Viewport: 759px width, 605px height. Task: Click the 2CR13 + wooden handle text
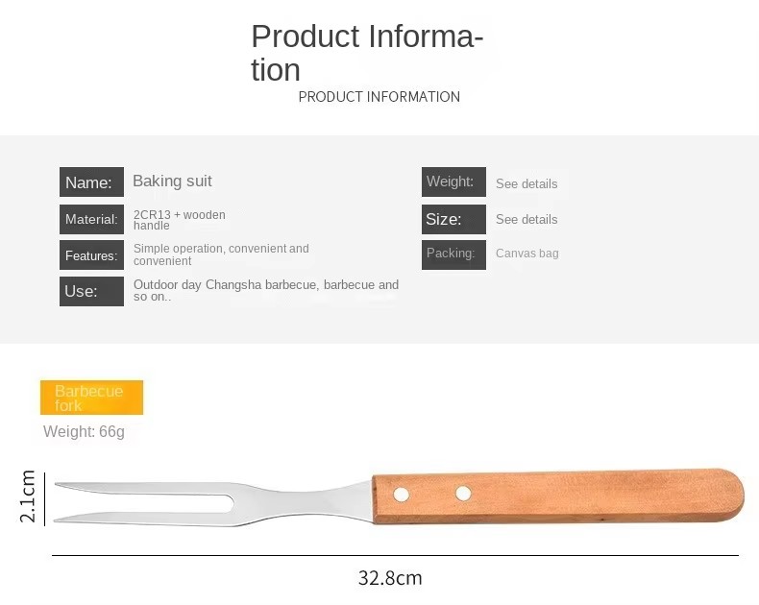coord(180,220)
